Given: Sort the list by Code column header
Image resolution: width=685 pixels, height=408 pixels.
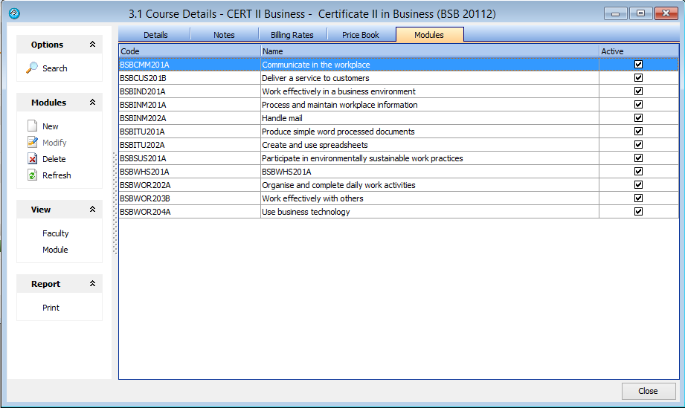Looking at the screenshot, I should click(189, 51).
